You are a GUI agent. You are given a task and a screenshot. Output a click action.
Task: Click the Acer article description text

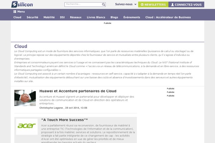(88, 134)
